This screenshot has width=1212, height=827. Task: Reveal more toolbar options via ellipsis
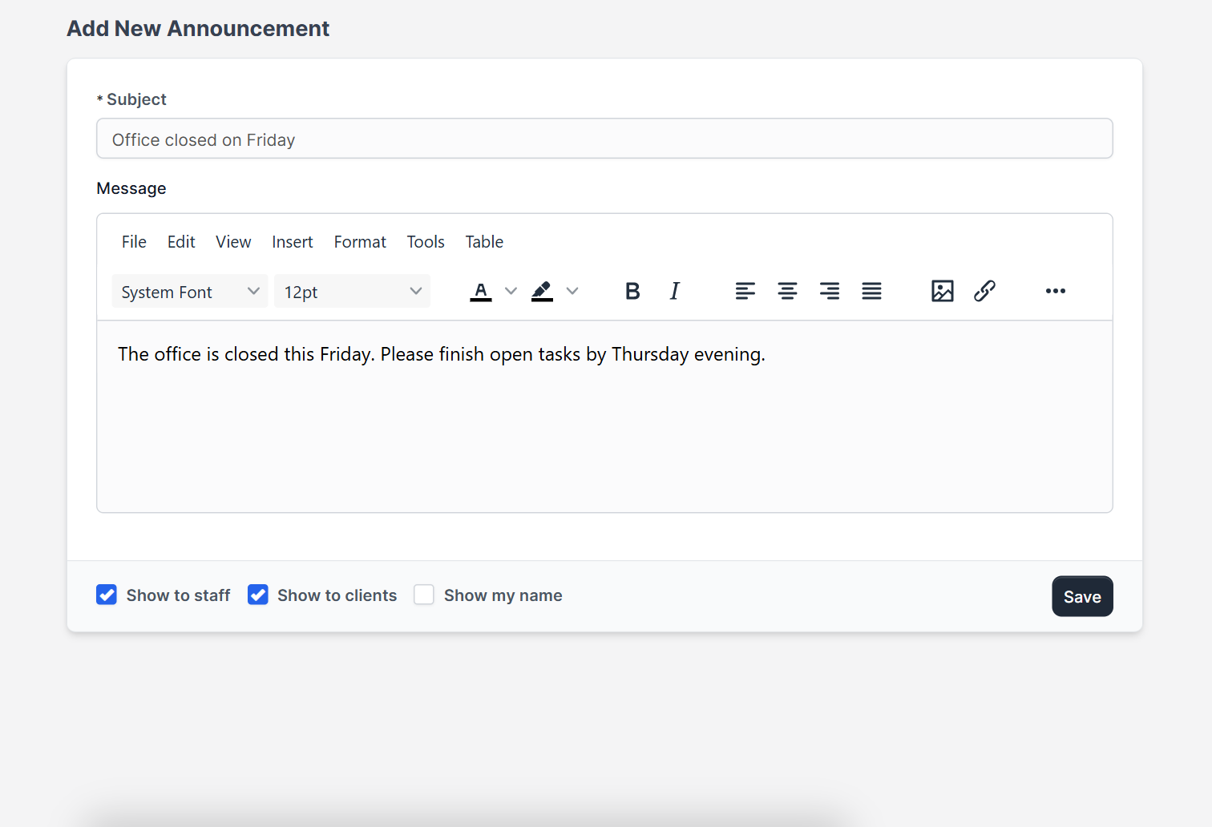point(1056,291)
